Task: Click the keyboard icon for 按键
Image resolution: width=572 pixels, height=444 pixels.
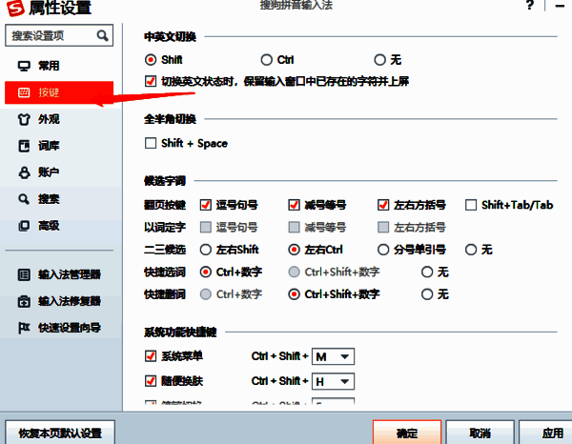Action: coord(24,92)
